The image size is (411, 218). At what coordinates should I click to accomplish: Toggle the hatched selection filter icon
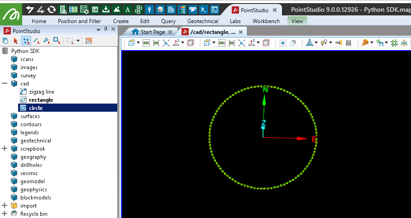89,41
